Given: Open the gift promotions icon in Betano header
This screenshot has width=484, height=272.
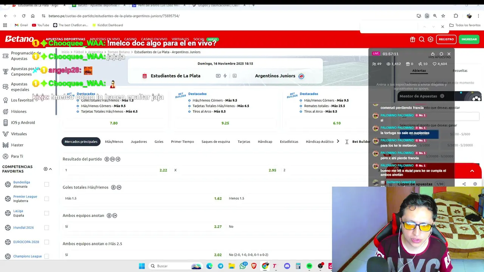Looking at the screenshot, I should click(x=413, y=39).
